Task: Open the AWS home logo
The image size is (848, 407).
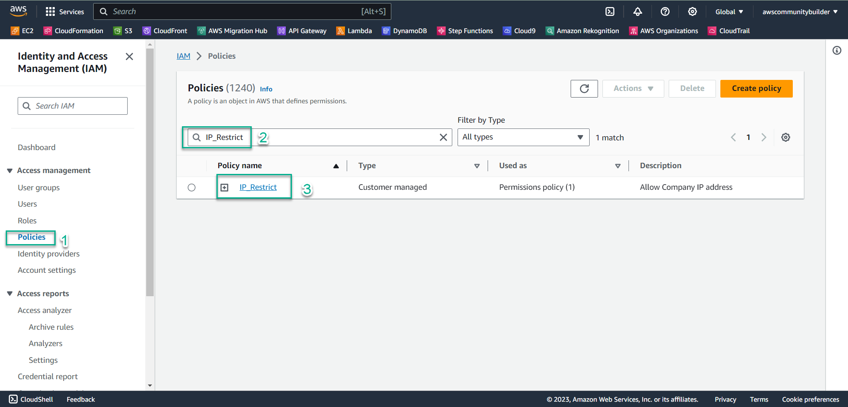Action: pos(18,11)
